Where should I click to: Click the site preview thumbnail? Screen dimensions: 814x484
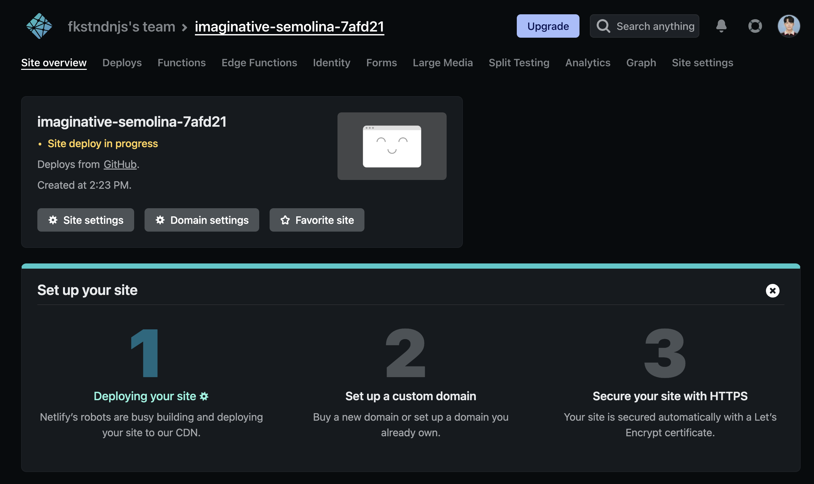pyautogui.click(x=392, y=146)
